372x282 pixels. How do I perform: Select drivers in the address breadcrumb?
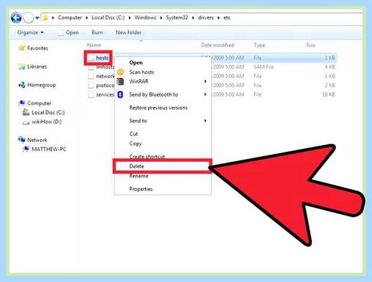[x=206, y=17]
